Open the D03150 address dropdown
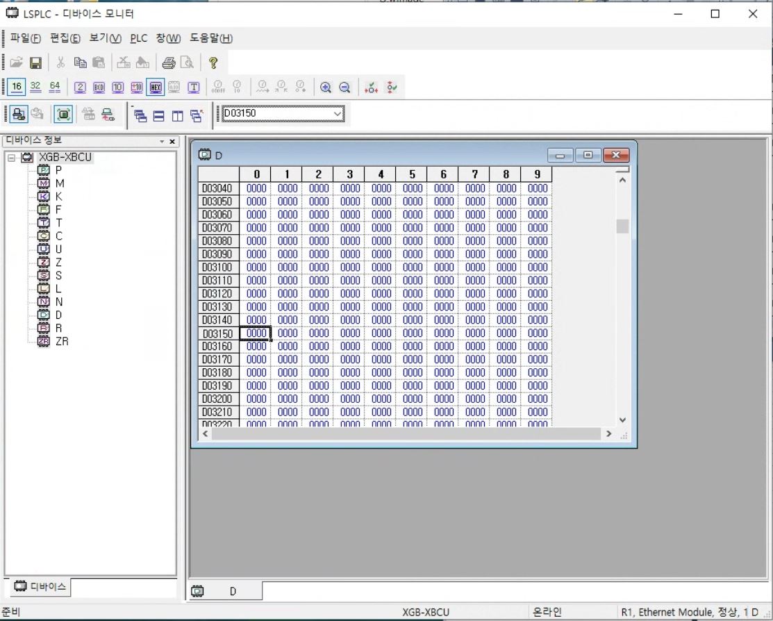773x621 pixels. pos(338,114)
